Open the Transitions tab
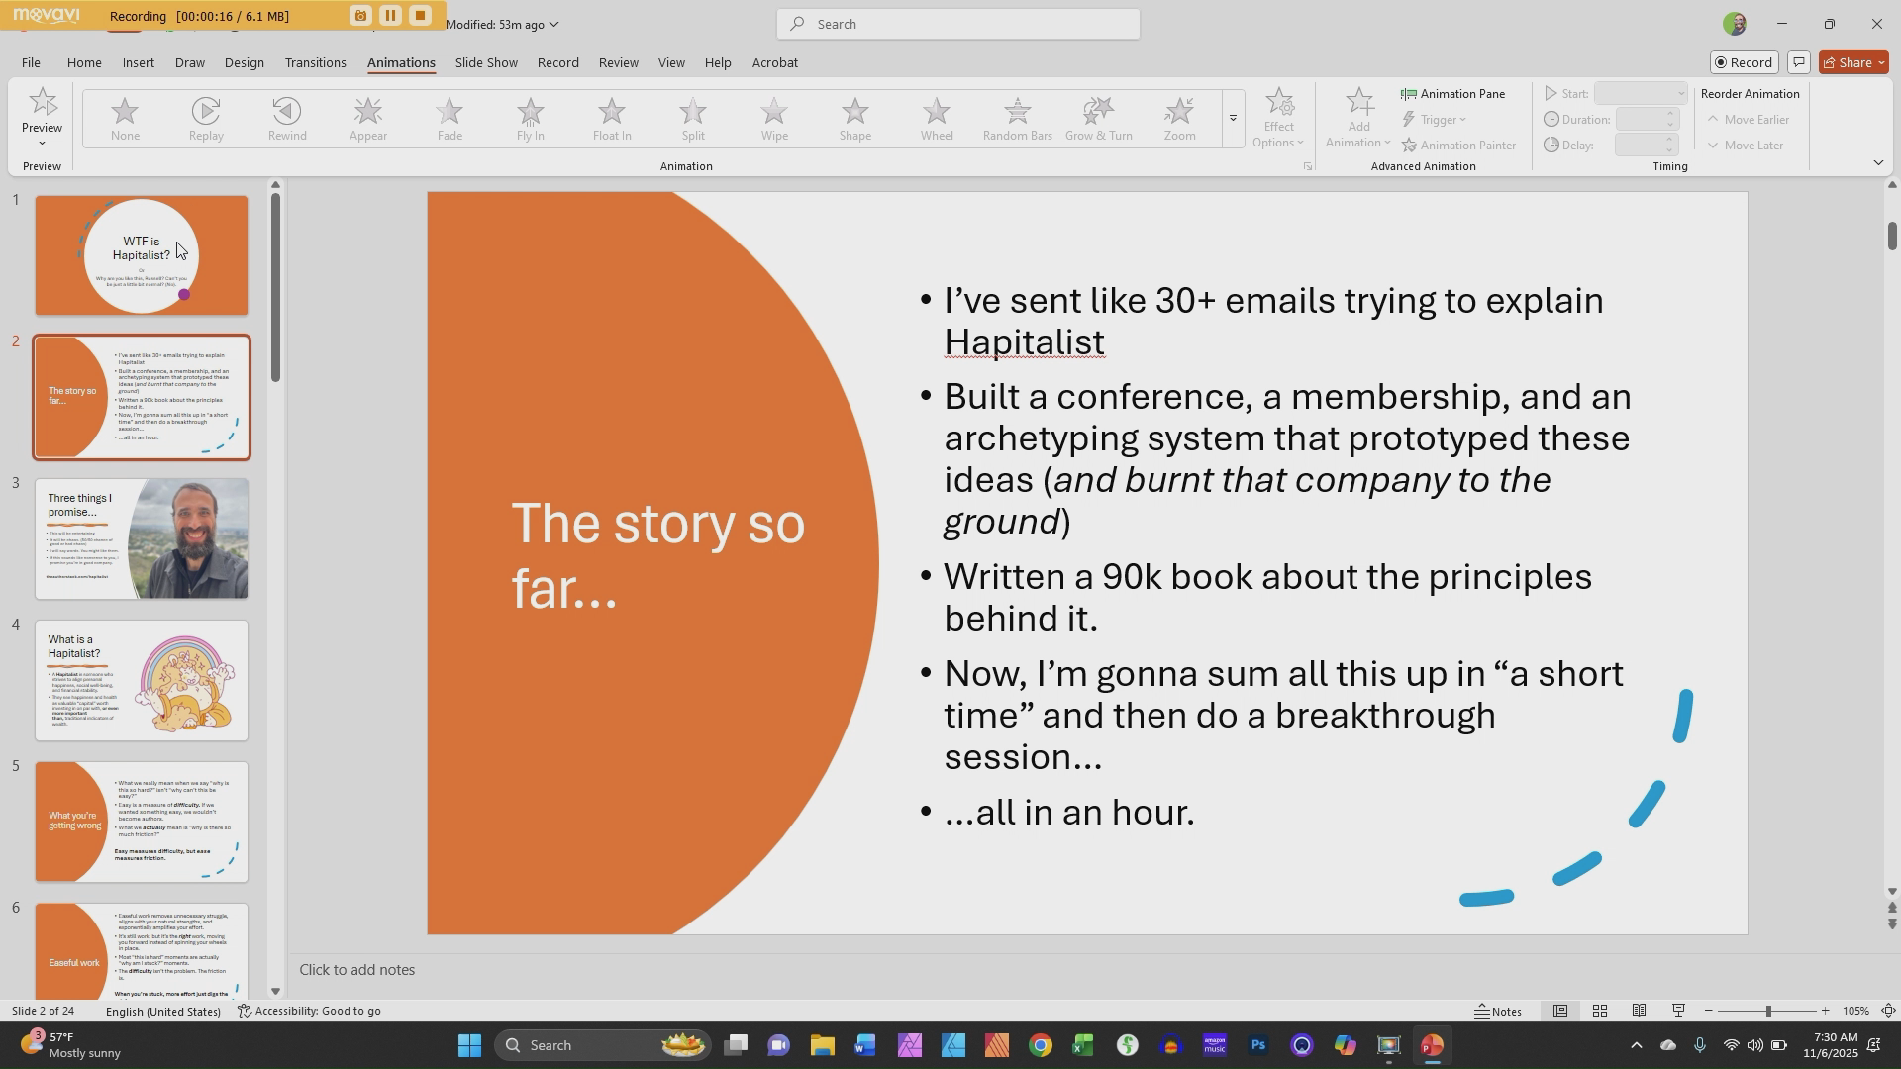1901x1069 pixels. point(315,62)
